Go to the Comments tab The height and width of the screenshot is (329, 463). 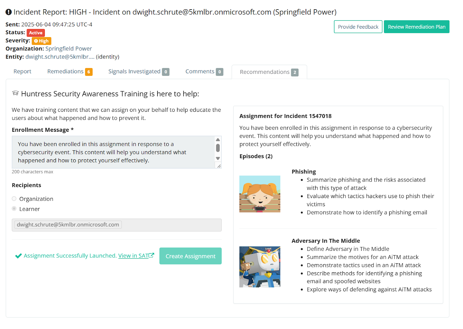coord(204,72)
